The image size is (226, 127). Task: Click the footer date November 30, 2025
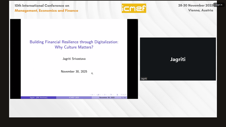pyautogui.click(x=107, y=98)
